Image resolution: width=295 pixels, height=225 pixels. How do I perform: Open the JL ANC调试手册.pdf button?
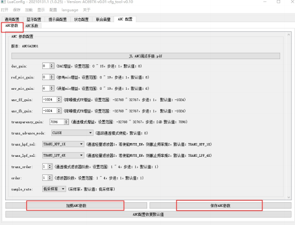point(146,56)
